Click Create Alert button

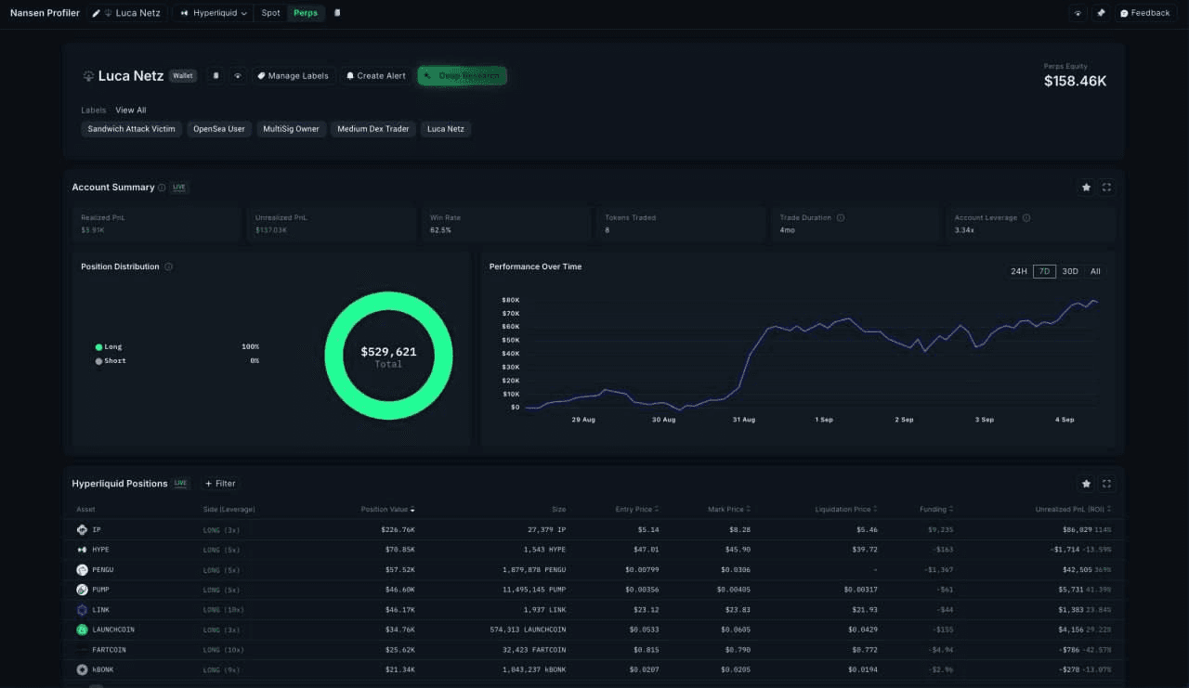click(375, 76)
